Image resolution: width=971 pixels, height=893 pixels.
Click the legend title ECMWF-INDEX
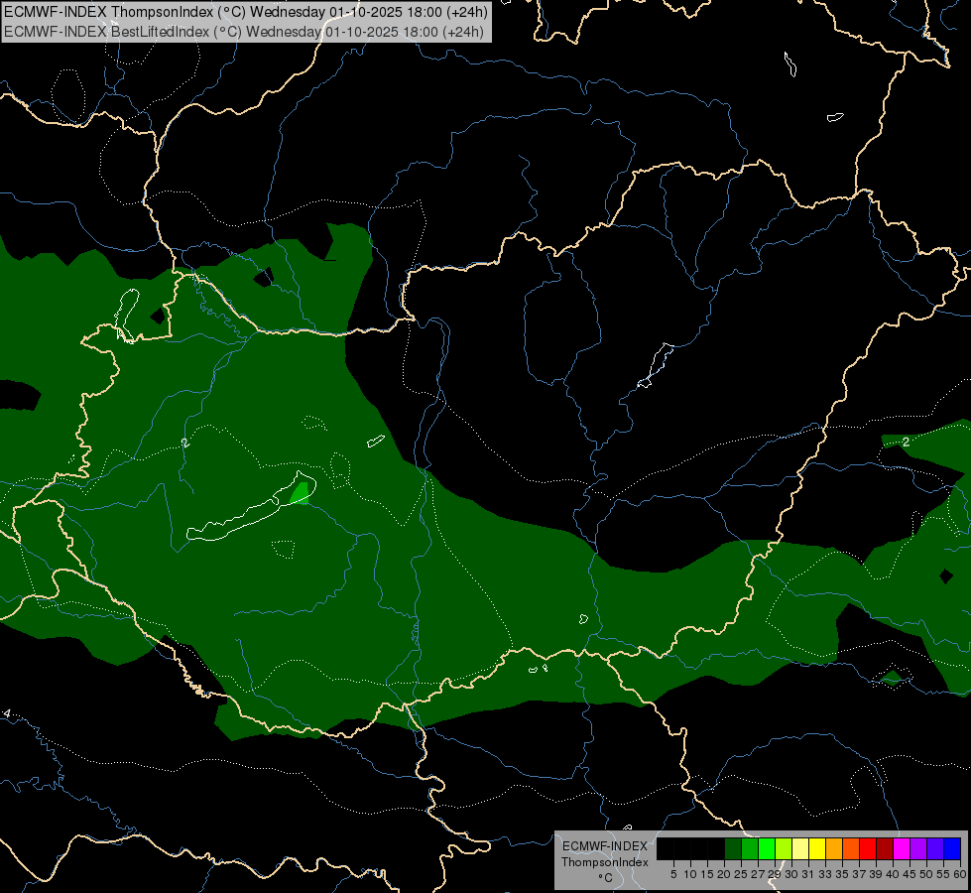click(x=604, y=846)
